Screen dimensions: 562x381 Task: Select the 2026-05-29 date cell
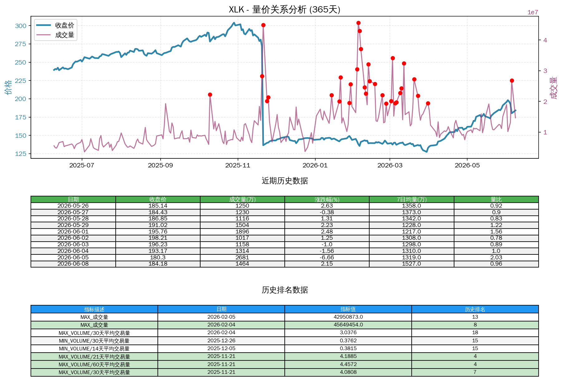pyautogui.click(x=73, y=225)
